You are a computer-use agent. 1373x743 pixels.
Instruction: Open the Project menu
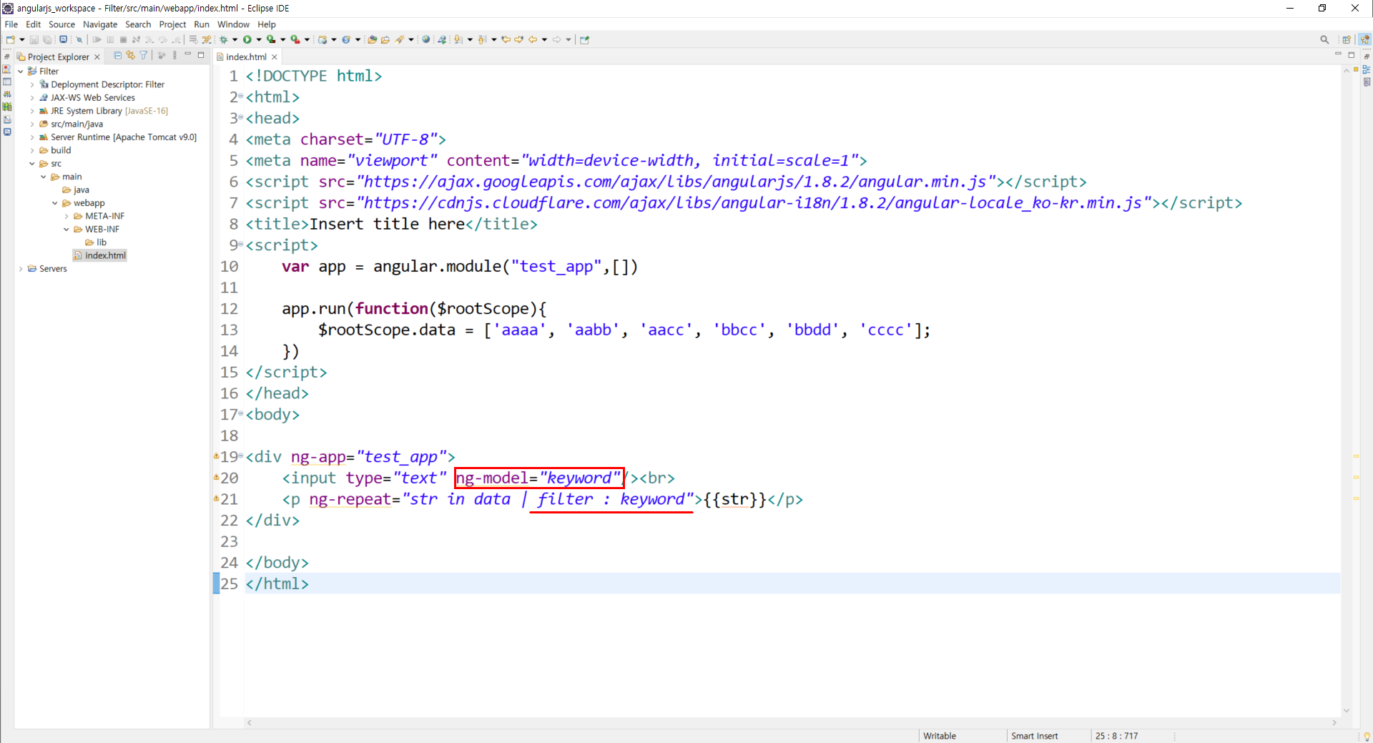pos(172,24)
